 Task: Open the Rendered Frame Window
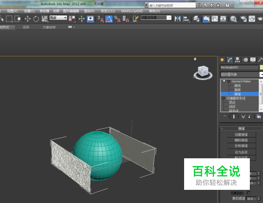pyautogui.click(x=252, y=19)
